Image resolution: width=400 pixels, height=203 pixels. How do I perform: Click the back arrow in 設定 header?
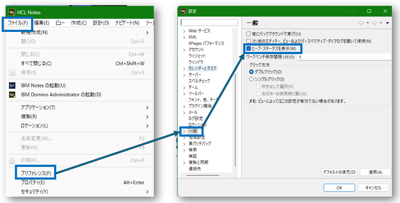(361, 23)
